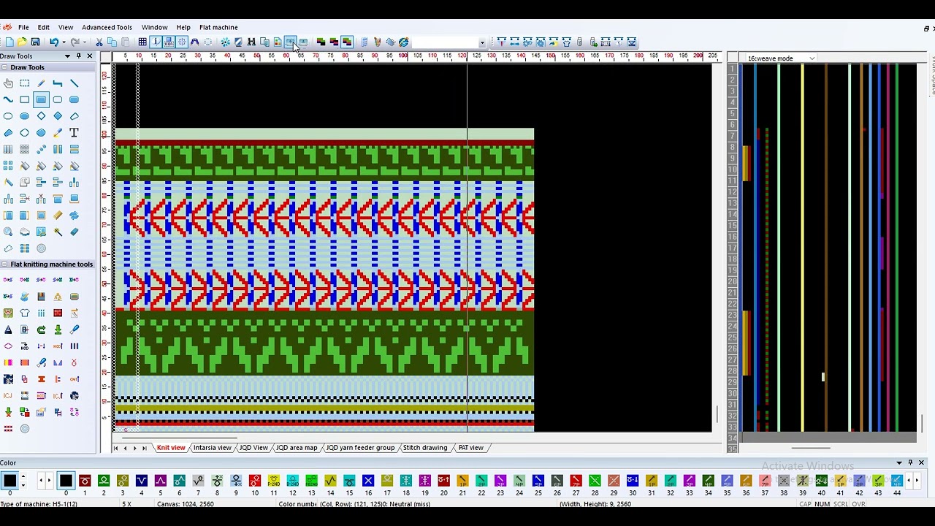Switch to JQD yarn feeder group tab

coord(360,448)
